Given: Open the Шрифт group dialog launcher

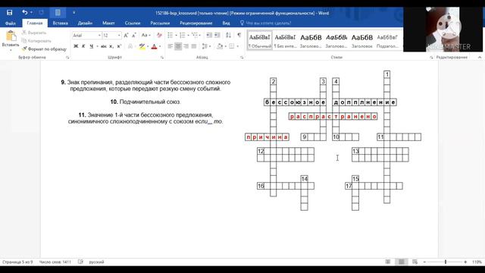Looking at the screenshot, I should (161, 58).
